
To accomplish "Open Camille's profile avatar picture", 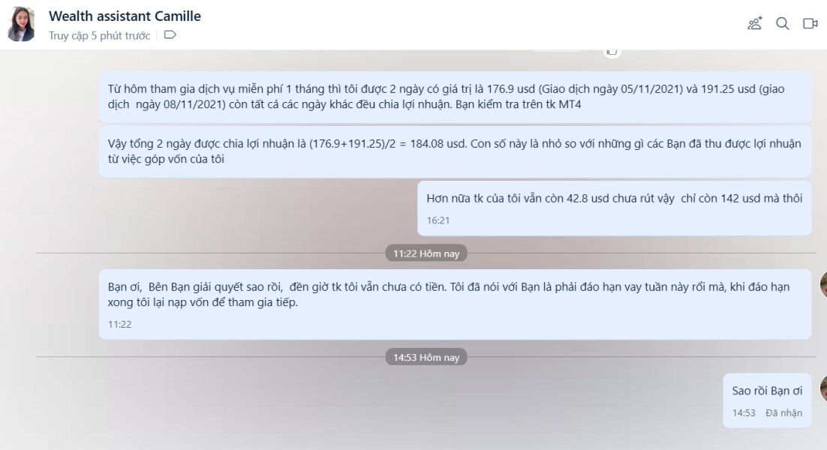I will click(21, 24).
